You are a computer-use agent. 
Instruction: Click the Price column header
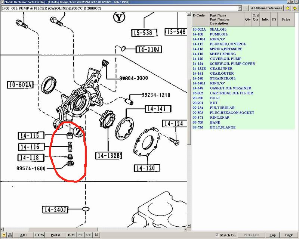[x=286, y=19]
